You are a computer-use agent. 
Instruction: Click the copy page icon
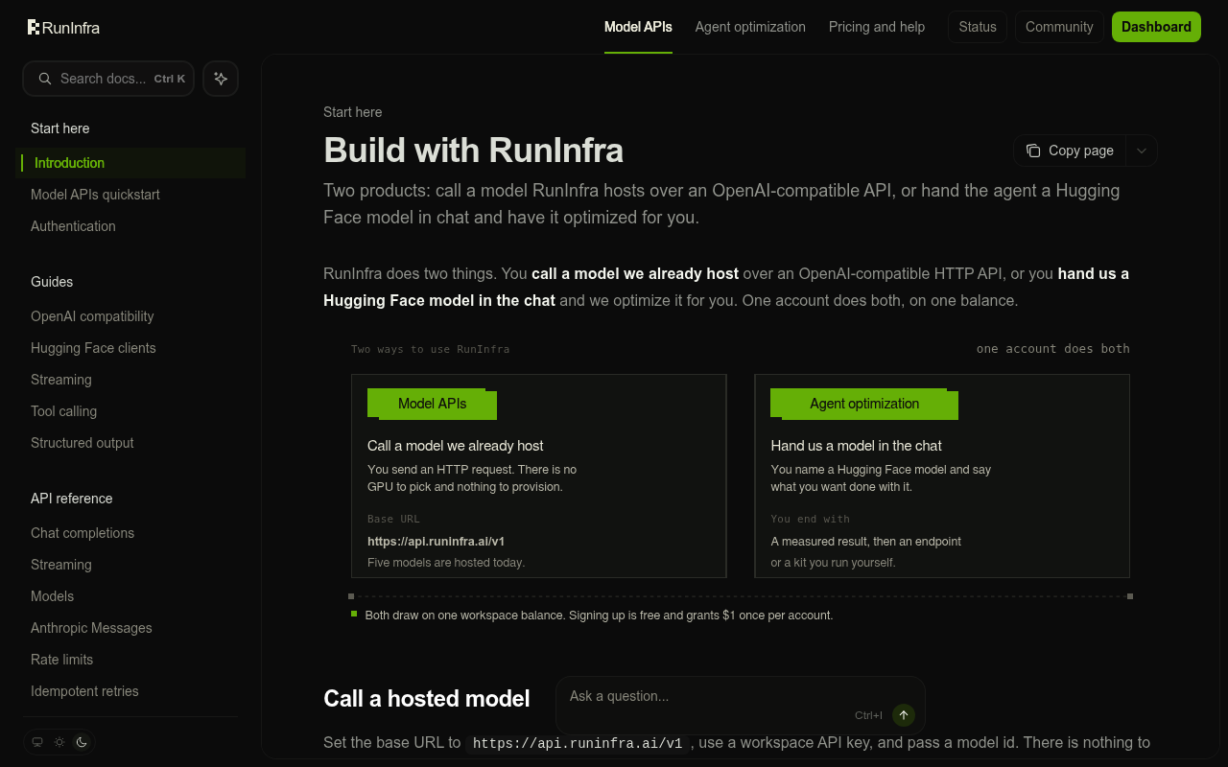[1033, 151]
